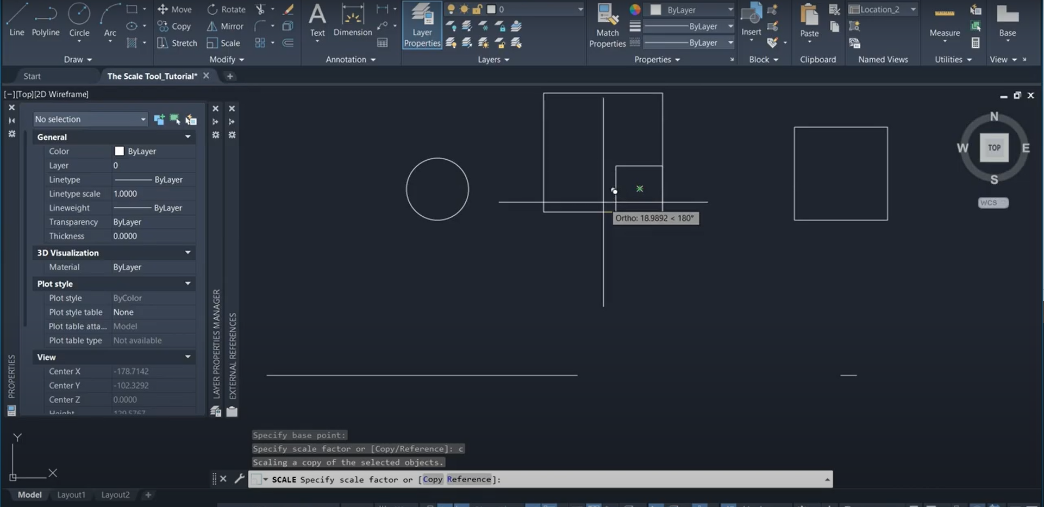This screenshot has height=507, width=1044.
Task: Click the Match Properties tool
Action: pos(607,24)
